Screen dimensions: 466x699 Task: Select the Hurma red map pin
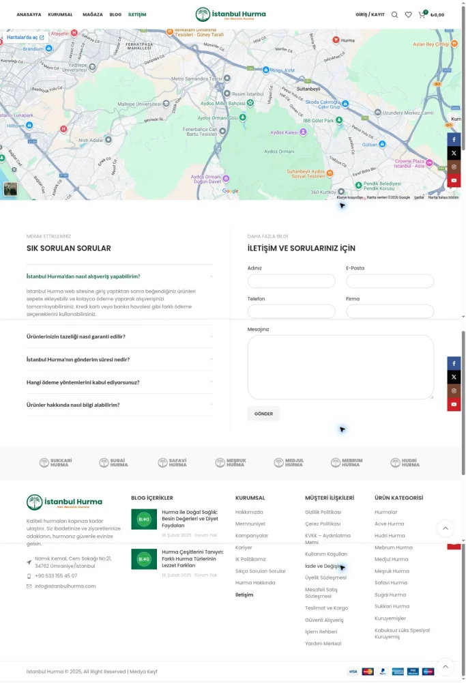coord(336,40)
